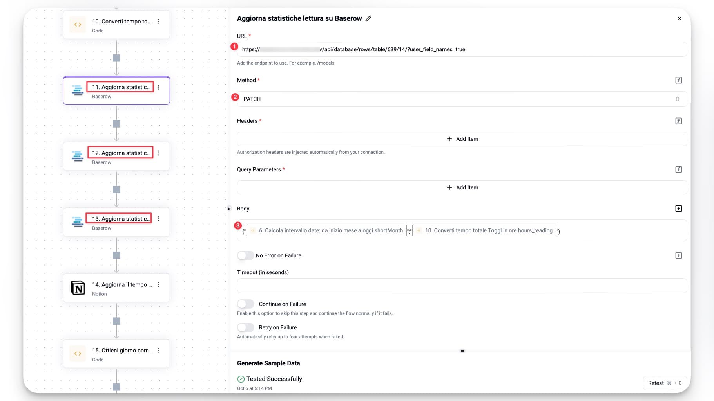Viewport: 714px width, 401px height.
Task: Click the Baserow icon on step 13
Action: (78, 222)
